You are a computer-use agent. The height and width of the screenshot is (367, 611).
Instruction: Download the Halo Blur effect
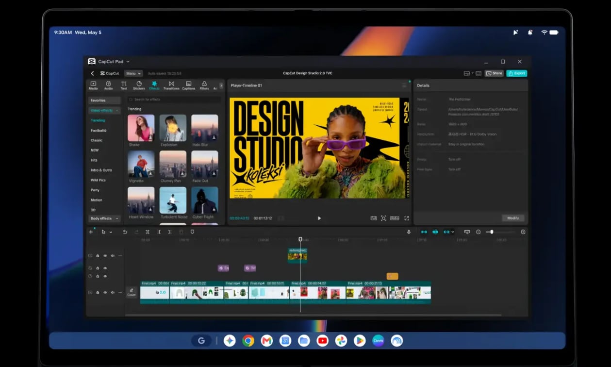214,137
